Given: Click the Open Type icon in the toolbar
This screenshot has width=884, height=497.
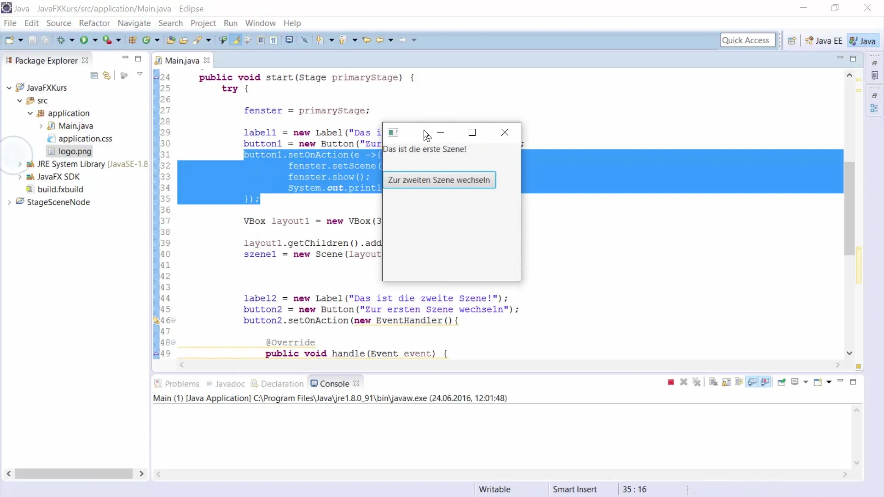Looking at the screenshot, I should 171,40.
